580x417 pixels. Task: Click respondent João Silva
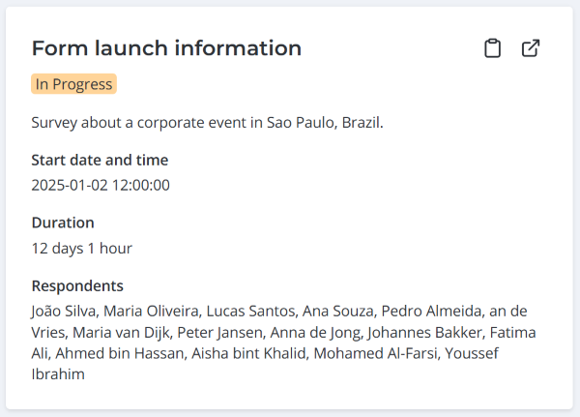(x=64, y=311)
